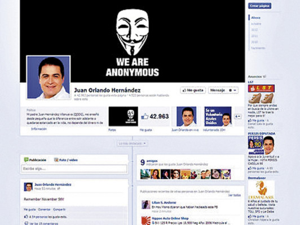Open the Persis 90 campaign ad image
300x225 pixels.
click(x=261, y=145)
